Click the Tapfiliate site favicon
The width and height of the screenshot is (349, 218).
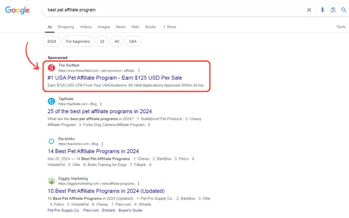pyautogui.click(x=52, y=101)
